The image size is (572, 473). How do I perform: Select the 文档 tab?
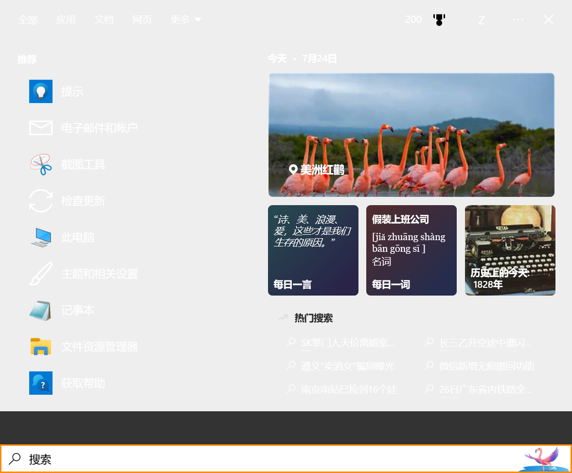(x=104, y=20)
